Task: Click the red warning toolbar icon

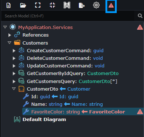Action: pyautogui.click(x=111, y=5)
